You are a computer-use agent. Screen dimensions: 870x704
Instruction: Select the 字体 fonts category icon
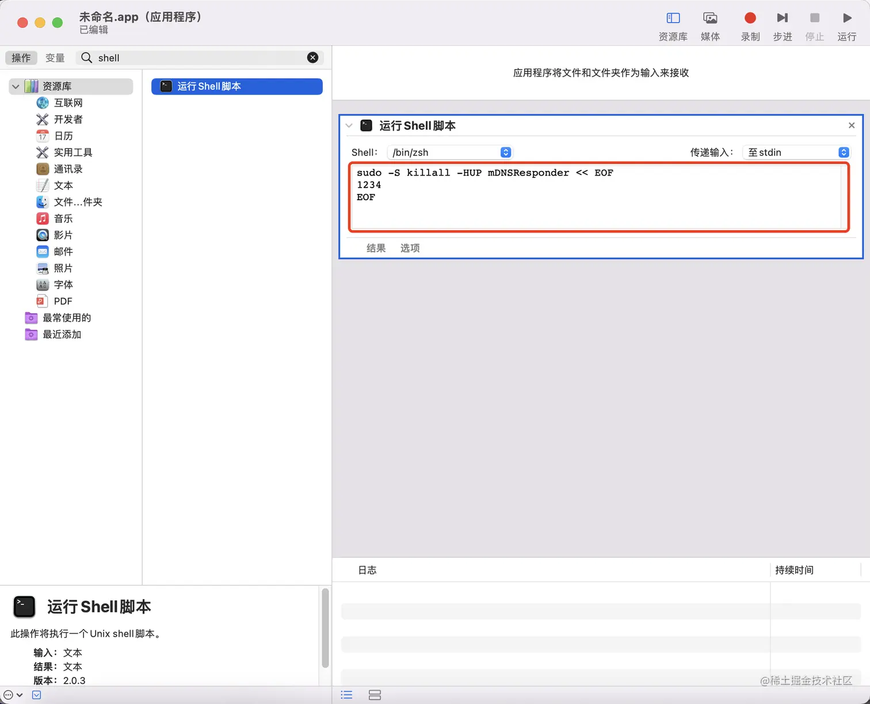pos(43,284)
